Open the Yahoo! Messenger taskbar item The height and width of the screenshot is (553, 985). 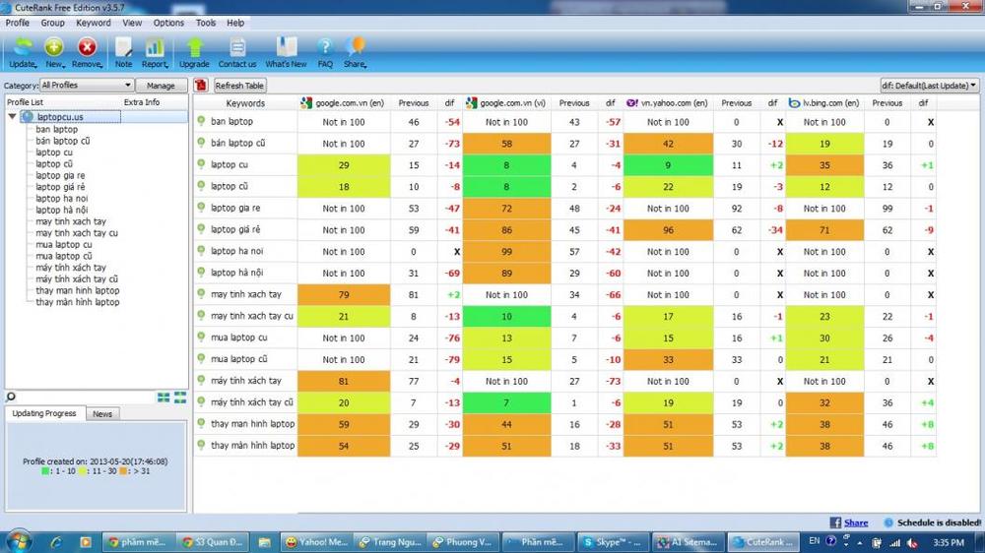click(316, 542)
